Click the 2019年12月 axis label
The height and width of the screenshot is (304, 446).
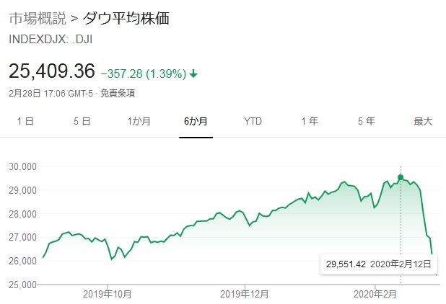coord(245,294)
